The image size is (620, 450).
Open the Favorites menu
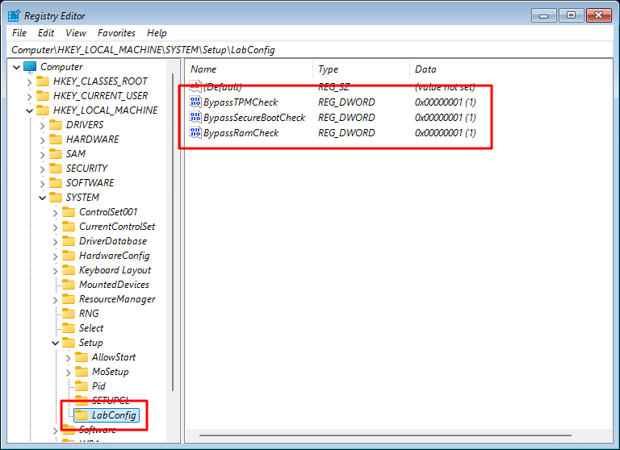[x=116, y=33]
